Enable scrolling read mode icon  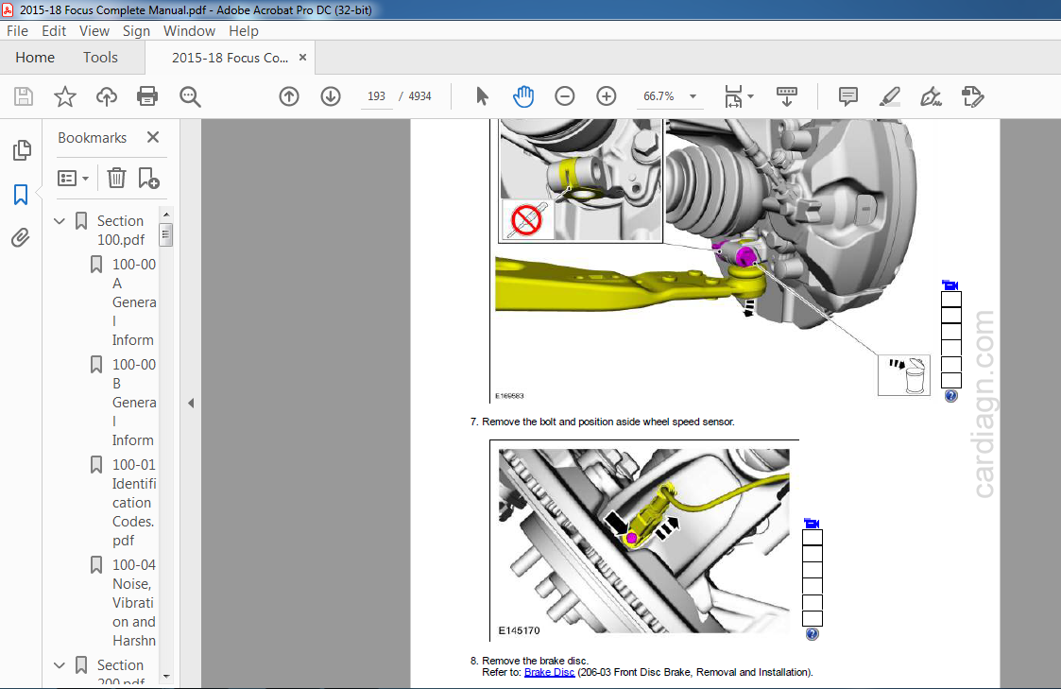(786, 96)
